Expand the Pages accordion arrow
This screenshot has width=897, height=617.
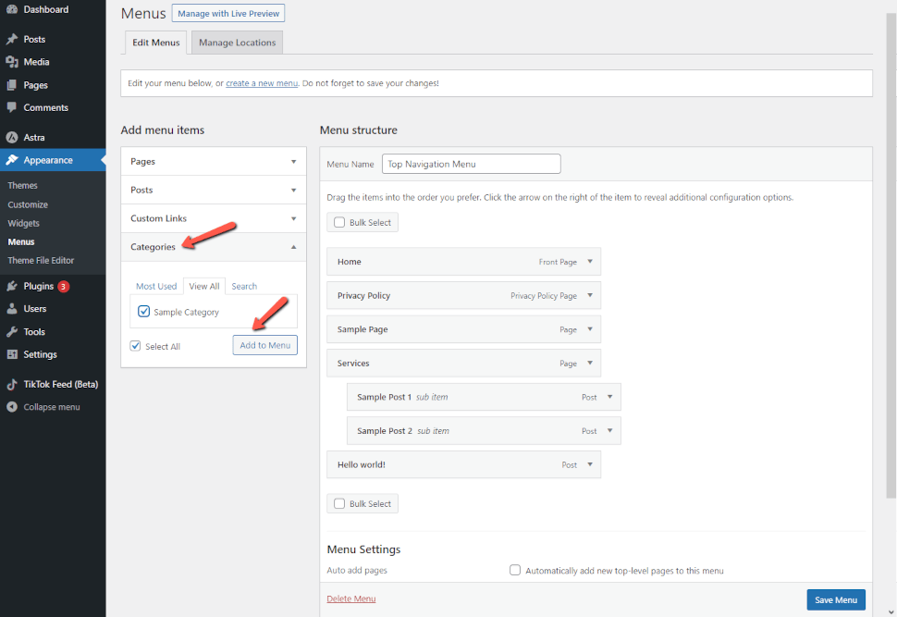(x=293, y=161)
